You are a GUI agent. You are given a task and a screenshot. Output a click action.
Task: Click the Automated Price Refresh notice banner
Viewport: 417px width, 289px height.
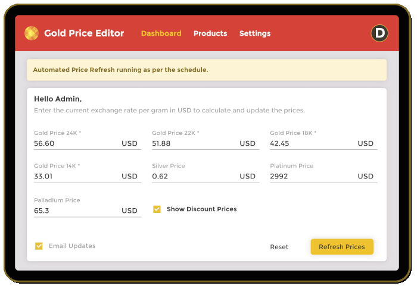[x=207, y=70]
